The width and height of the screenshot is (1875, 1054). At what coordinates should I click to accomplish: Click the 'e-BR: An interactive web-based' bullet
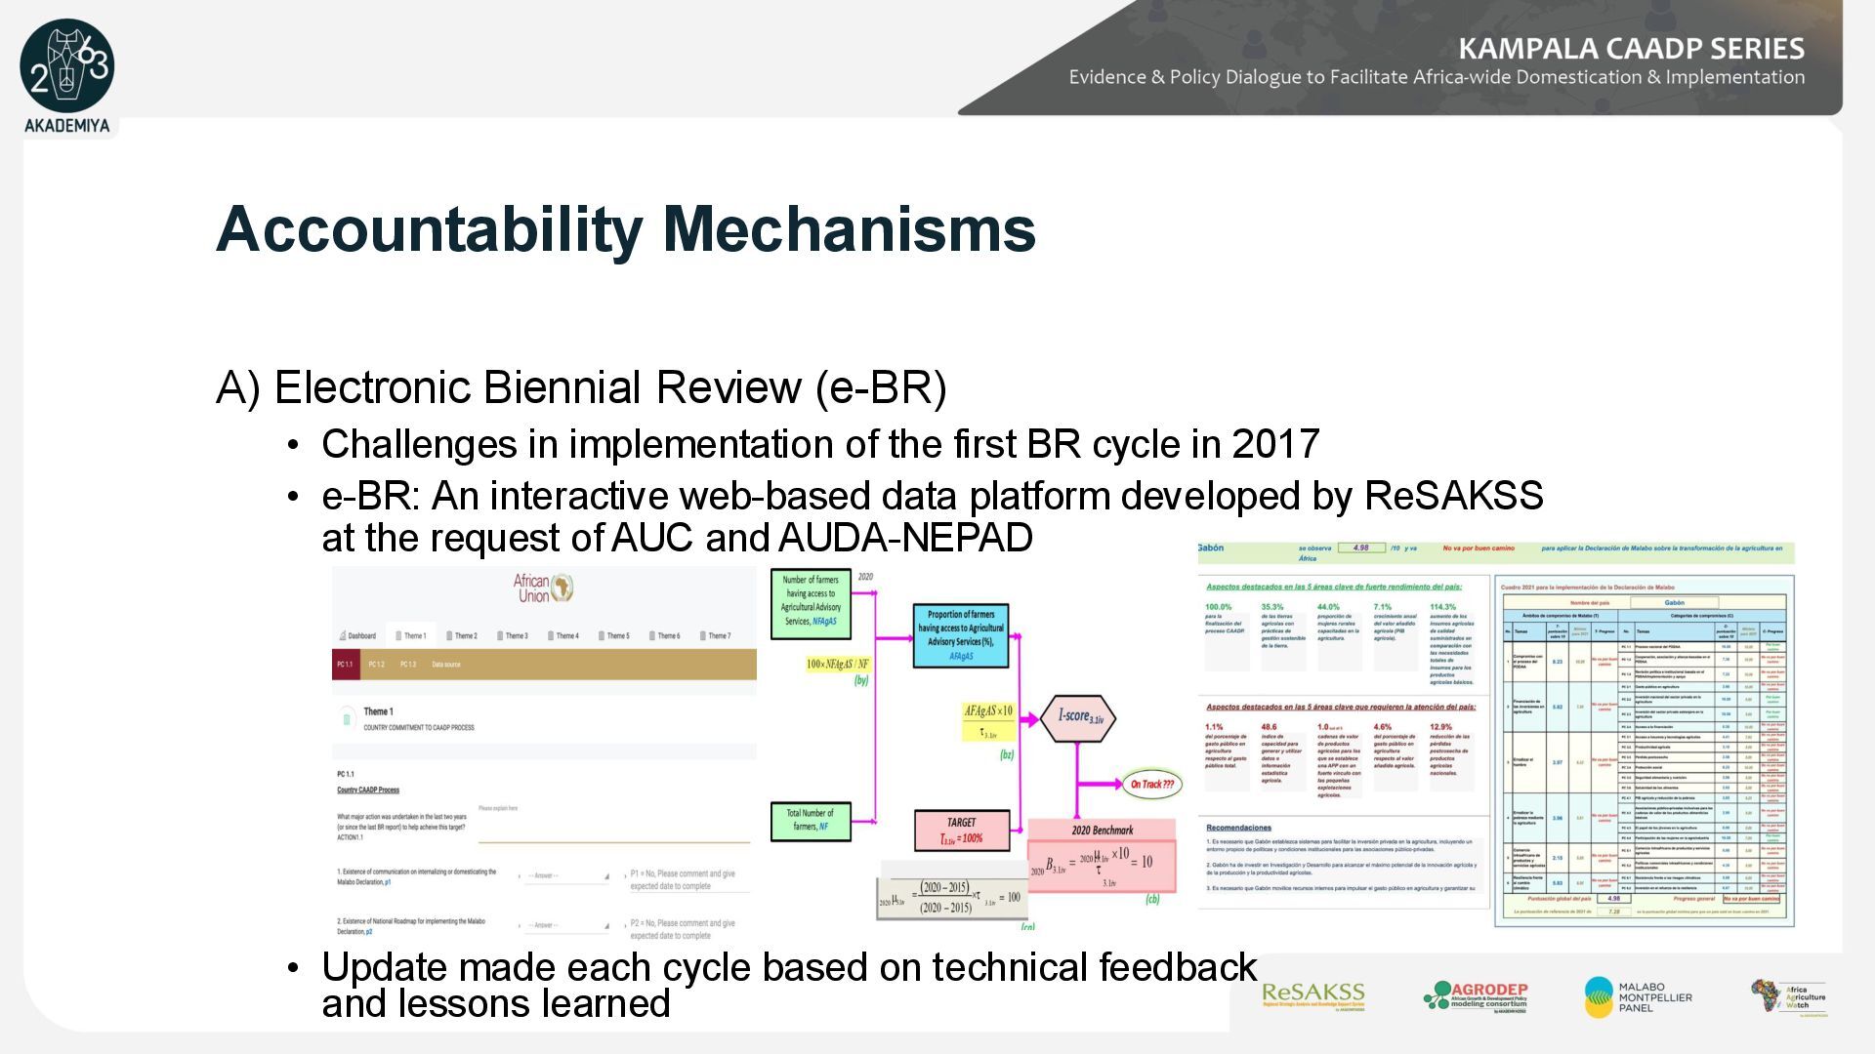933,516
